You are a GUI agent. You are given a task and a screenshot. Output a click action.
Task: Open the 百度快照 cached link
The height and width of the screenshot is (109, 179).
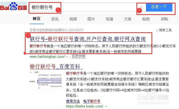tap(79, 56)
